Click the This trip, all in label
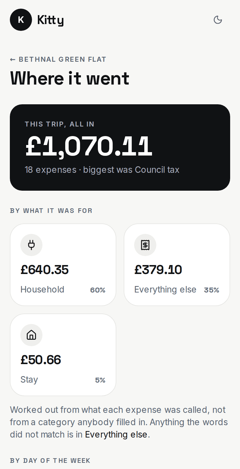 pos(60,124)
